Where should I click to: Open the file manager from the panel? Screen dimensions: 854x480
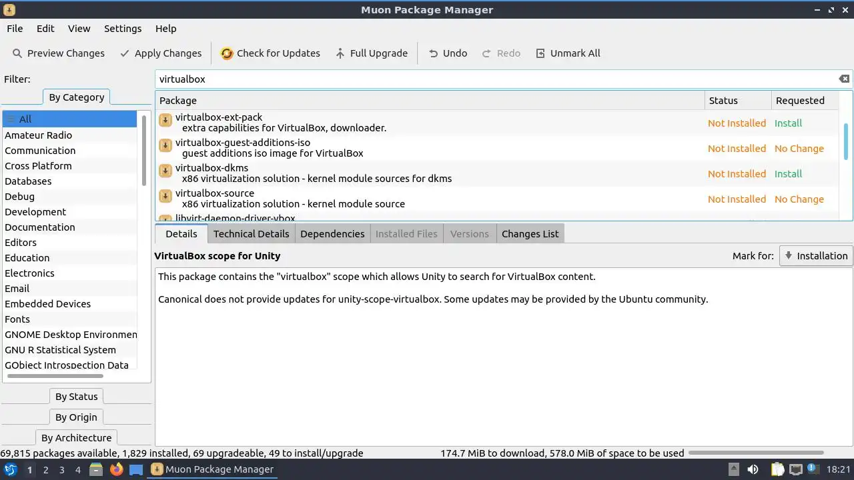coord(96,469)
